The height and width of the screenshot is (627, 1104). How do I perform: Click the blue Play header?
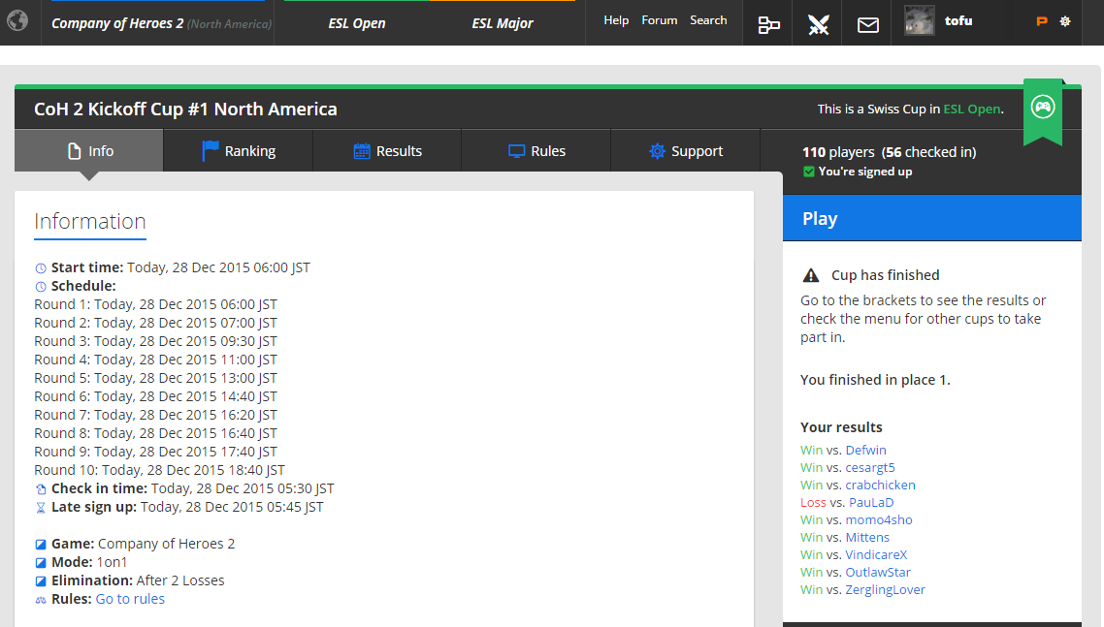click(932, 218)
